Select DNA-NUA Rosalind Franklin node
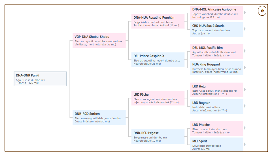Image resolution: width=272 pixels, height=154 pixels. click(158, 21)
